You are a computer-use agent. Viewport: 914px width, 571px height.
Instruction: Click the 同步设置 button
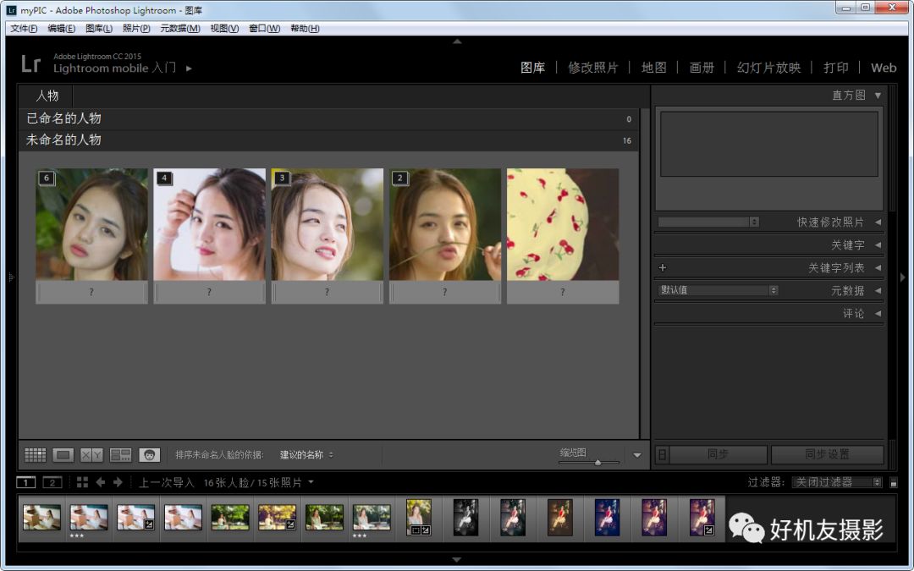coord(828,454)
